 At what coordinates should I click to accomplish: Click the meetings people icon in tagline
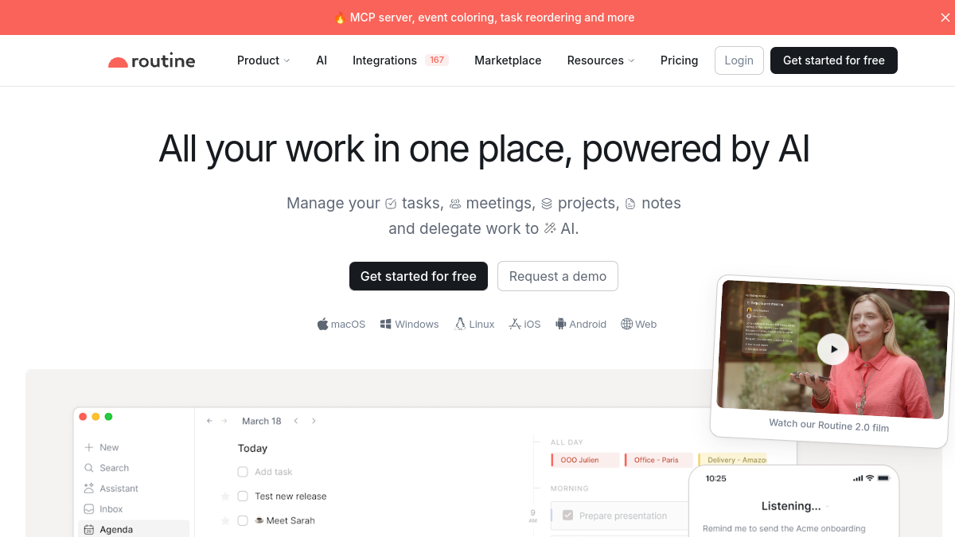pos(455,204)
